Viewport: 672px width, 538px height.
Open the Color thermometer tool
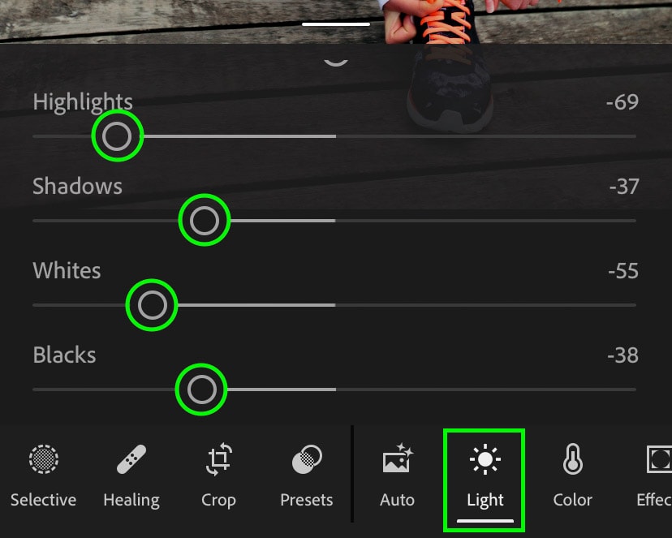tap(572, 459)
